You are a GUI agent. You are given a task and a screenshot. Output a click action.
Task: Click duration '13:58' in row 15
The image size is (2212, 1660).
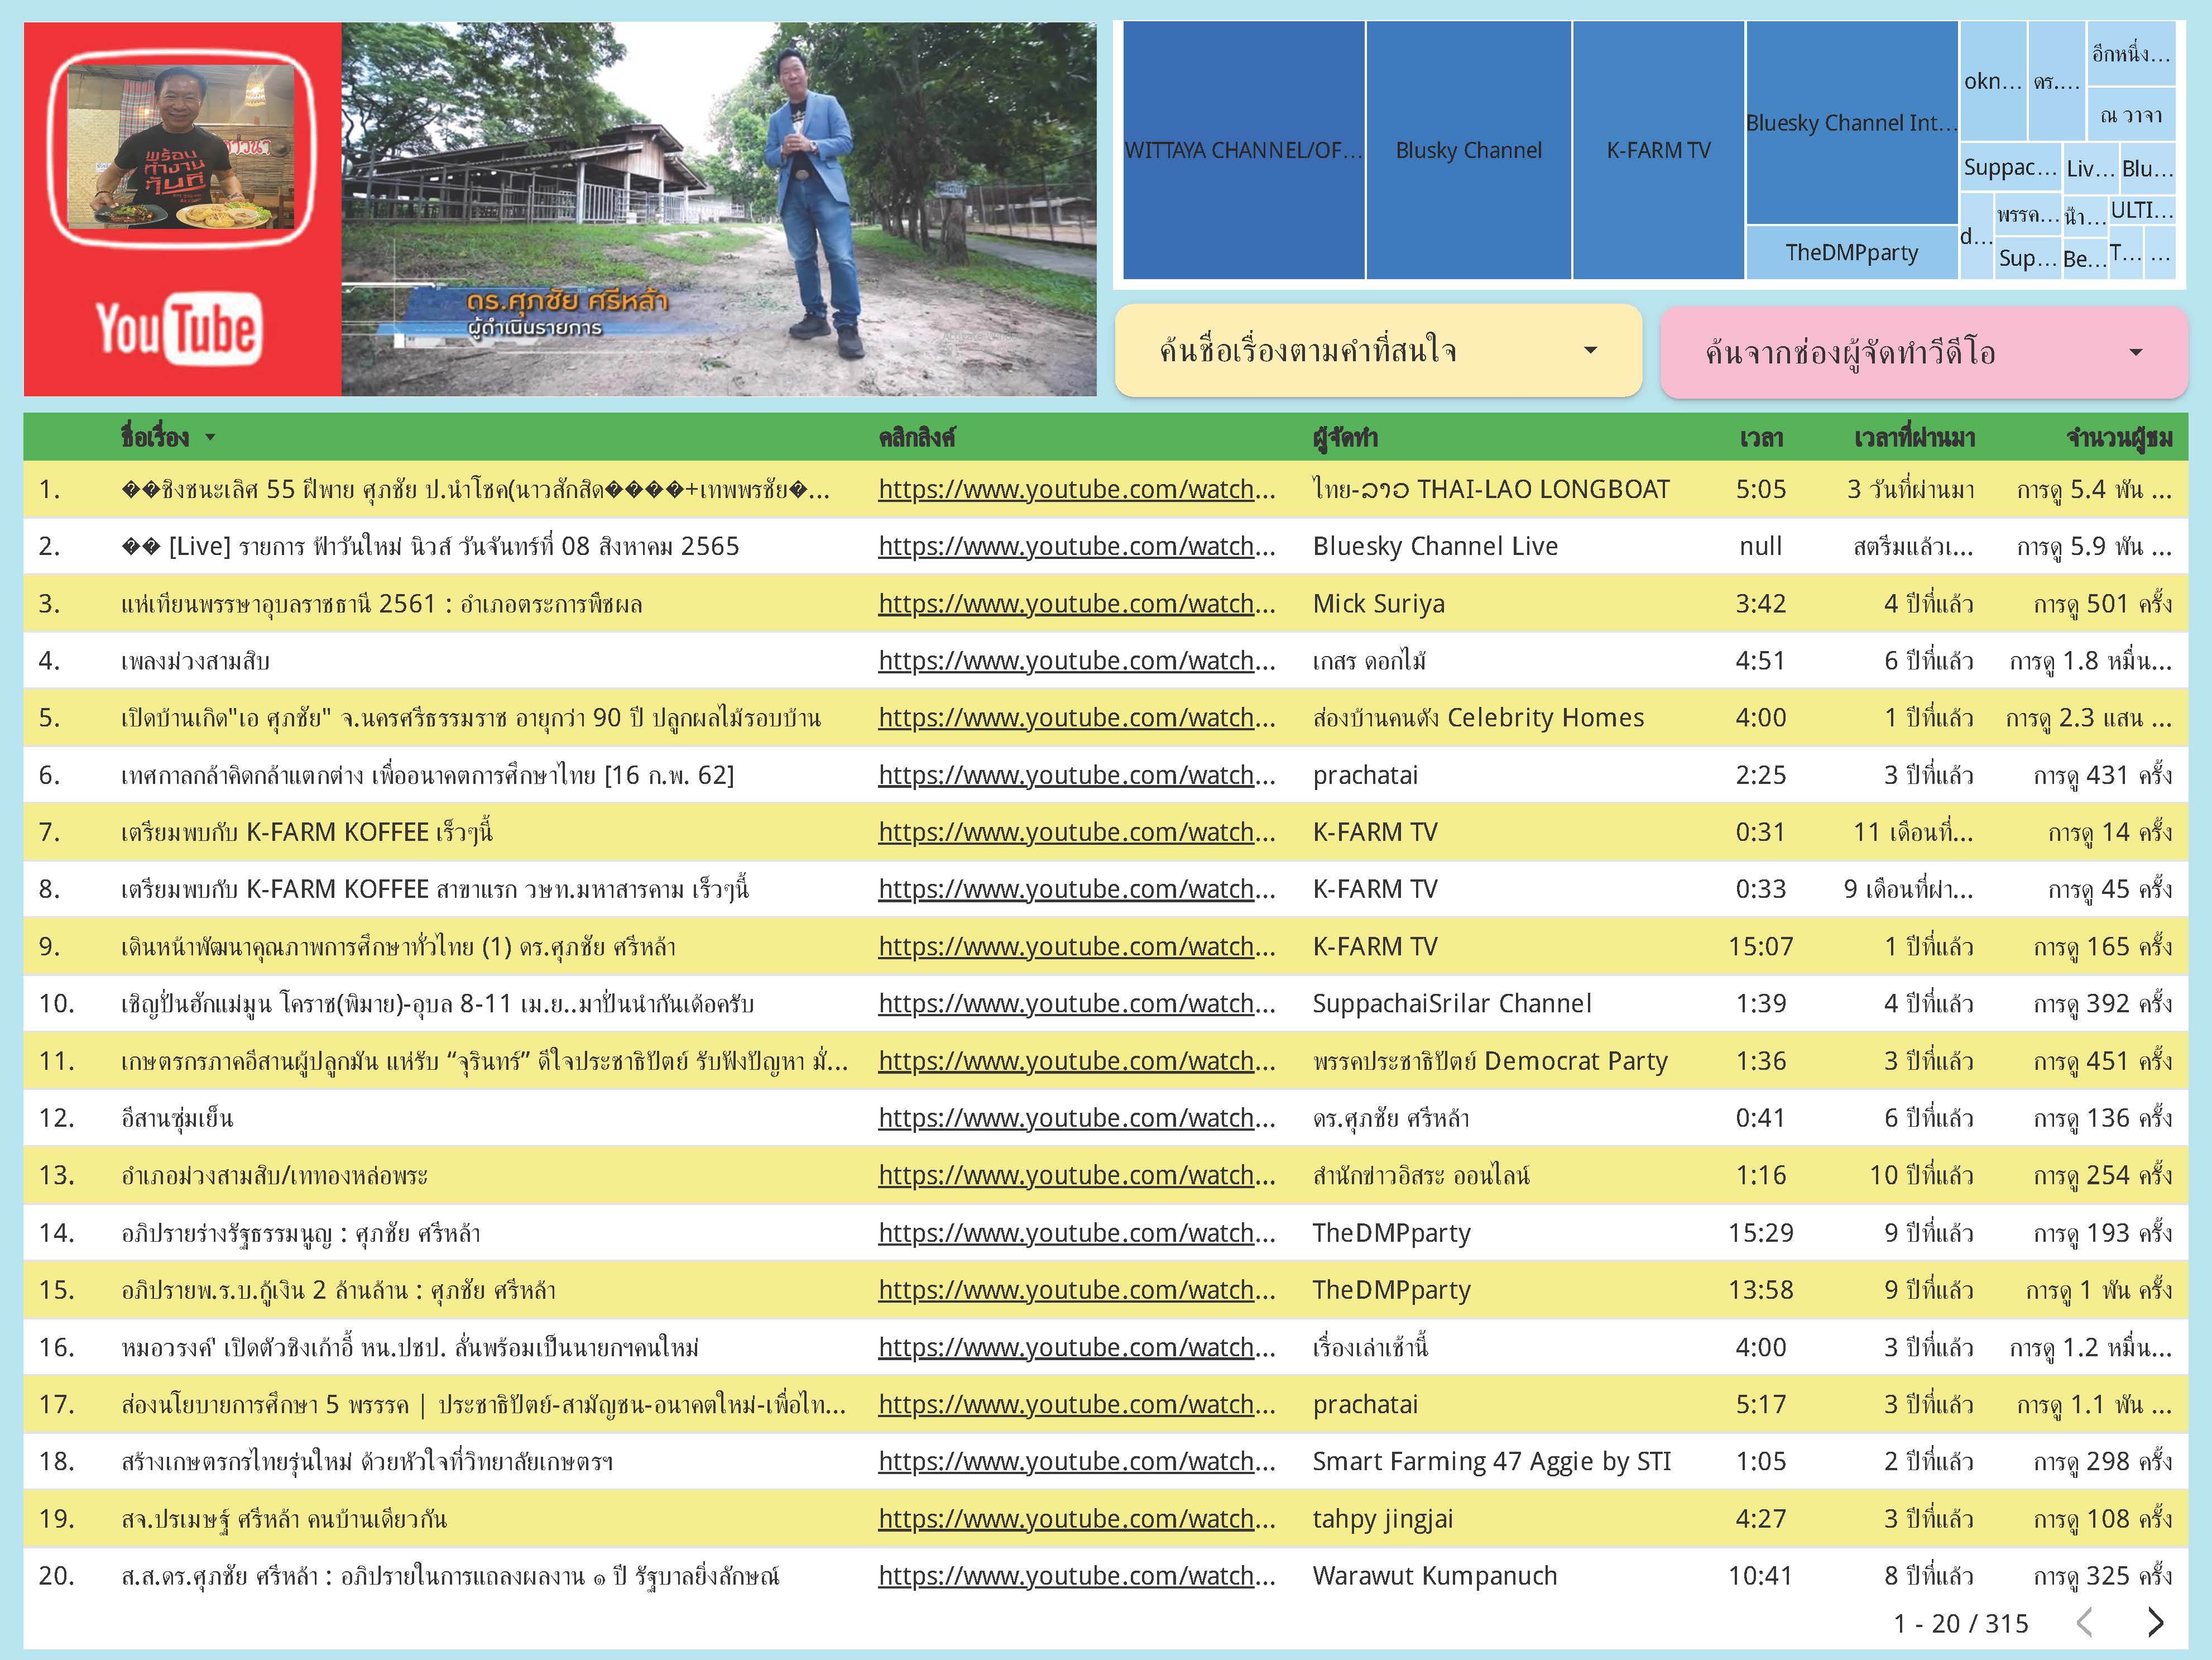point(1761,1290)
